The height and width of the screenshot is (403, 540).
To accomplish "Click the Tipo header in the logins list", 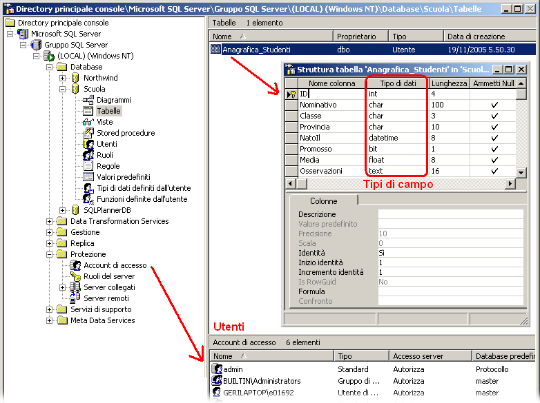I will tap(361, 356).
